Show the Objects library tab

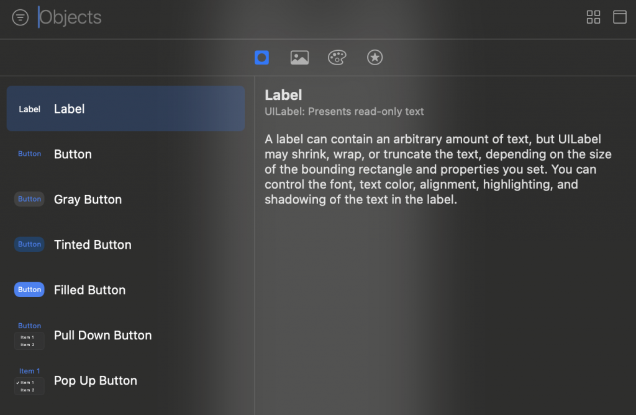pyautogui.click(x=261, y=58)
